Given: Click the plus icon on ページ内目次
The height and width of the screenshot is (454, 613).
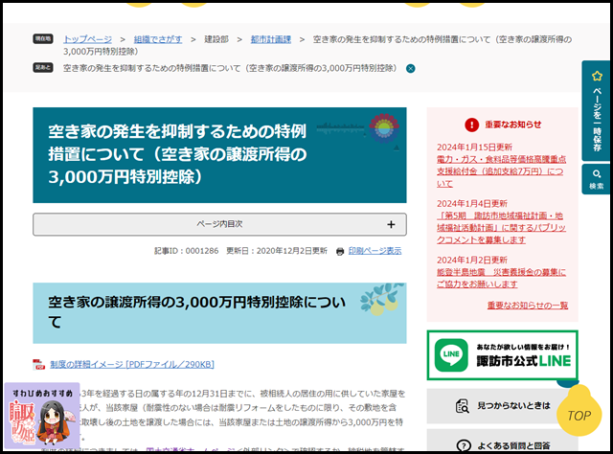Looking at the screenshot, I should pyautogui.click(x=391, y=224).
